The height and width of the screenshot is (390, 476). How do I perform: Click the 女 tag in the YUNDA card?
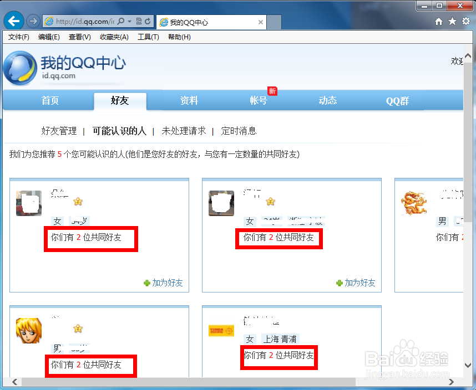pos(250,339)
